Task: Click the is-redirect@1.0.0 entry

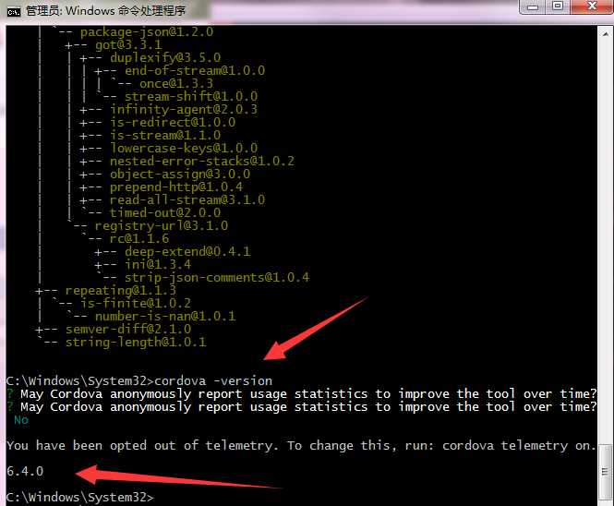Action: 173,122
